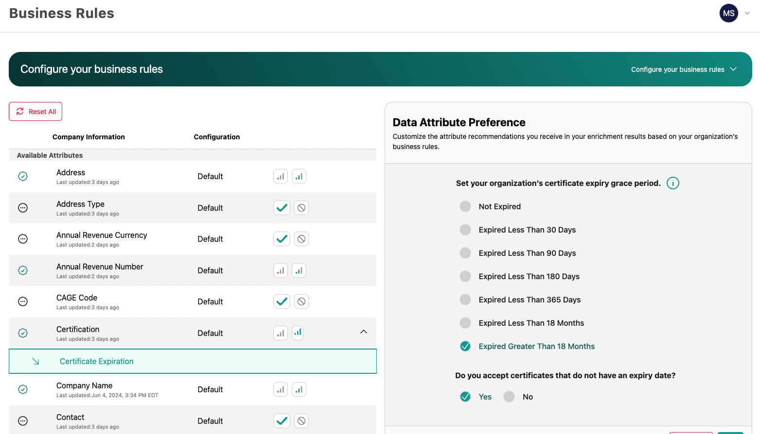Image resolution: width=760 pixels, height=434 pixels.
Task: Click Default value in the CAGE Code row
Action: click(x=210, y=301)
